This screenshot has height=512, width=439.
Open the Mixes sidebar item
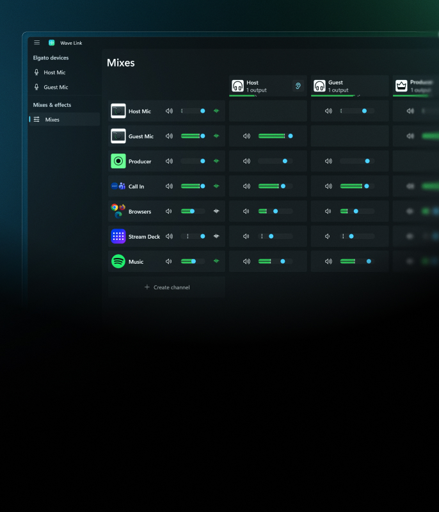coord(64,120)
